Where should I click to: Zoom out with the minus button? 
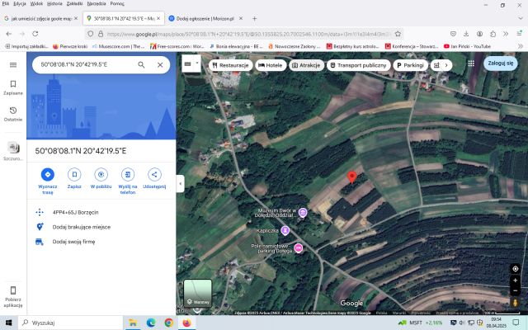pos(515,290)
